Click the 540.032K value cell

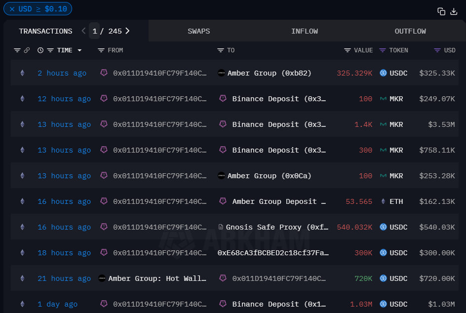pyautogui.click(x=354, y=227)
